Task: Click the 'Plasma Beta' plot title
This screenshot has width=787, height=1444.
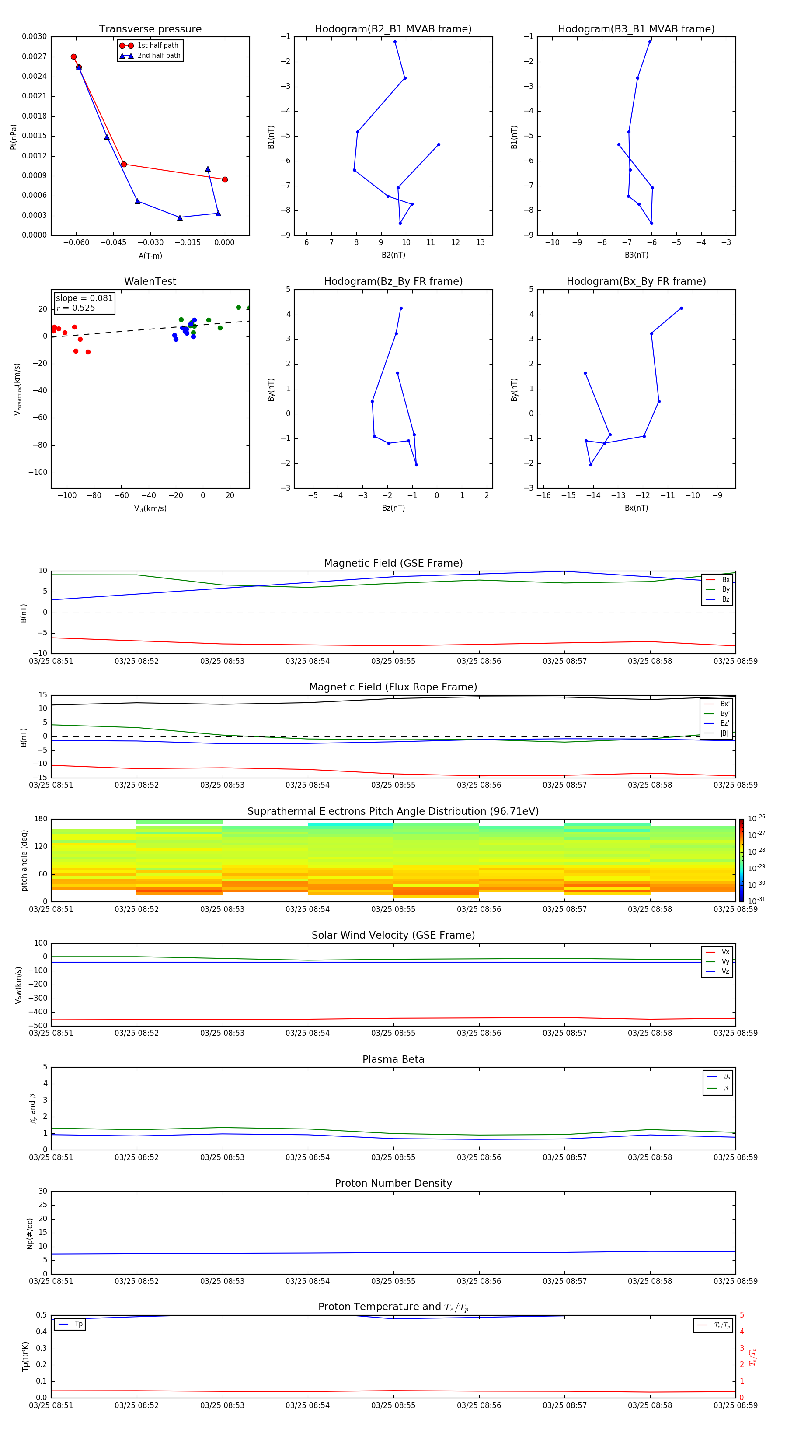Action: point(393,1059)
